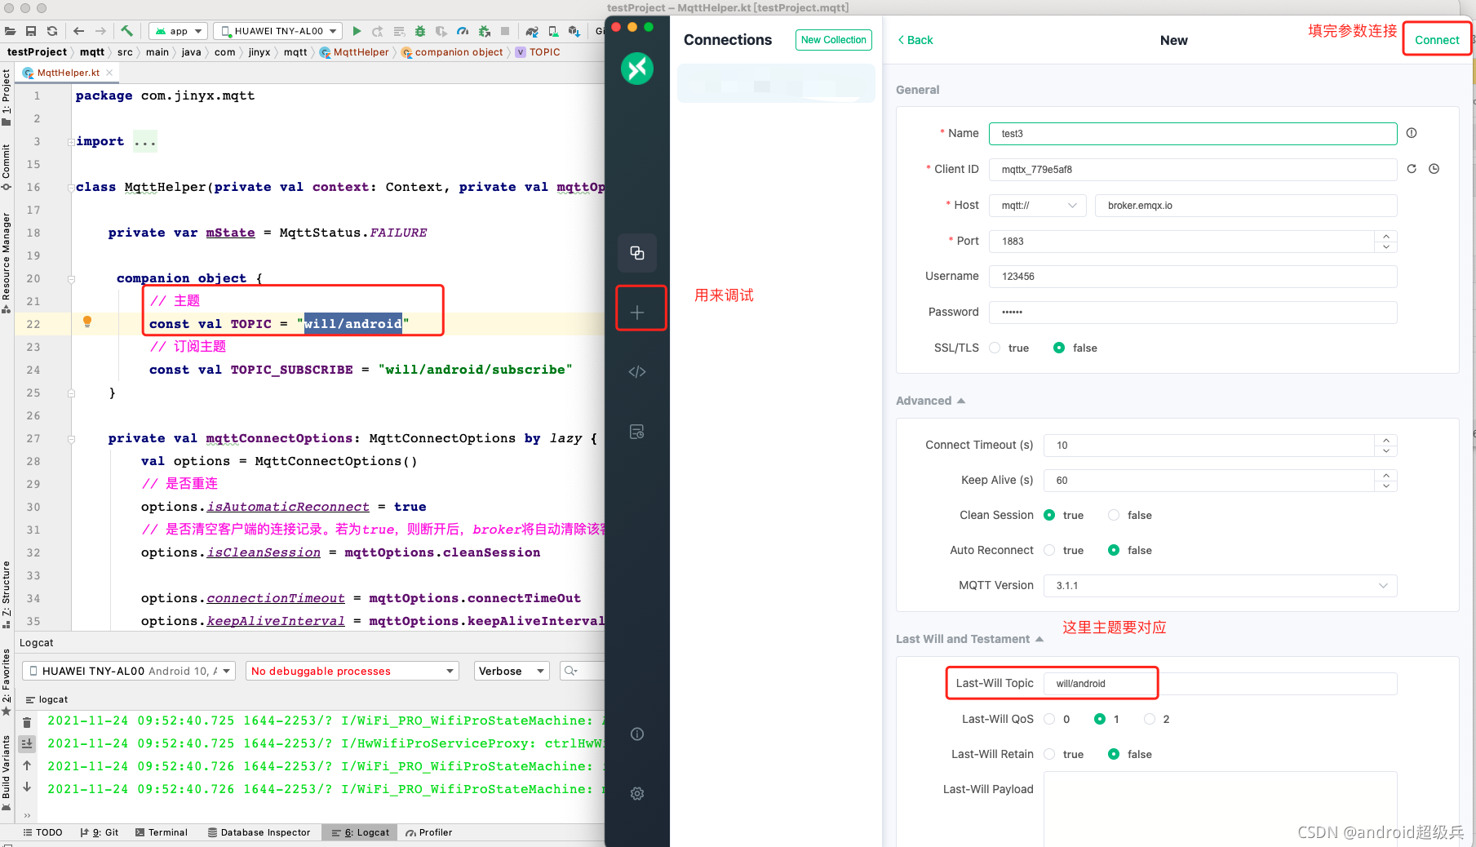This screenshot has width=1476, height=847.
Task: Append timestamp to Client ID clock icon
Action: pos(1434,169)
